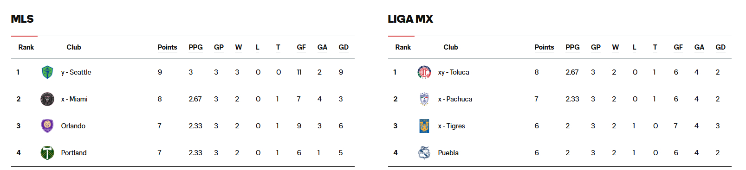This screenshot has width=746, height=170.
Task: Click the Puebla club logo
Action: click(x=424, y=153)
